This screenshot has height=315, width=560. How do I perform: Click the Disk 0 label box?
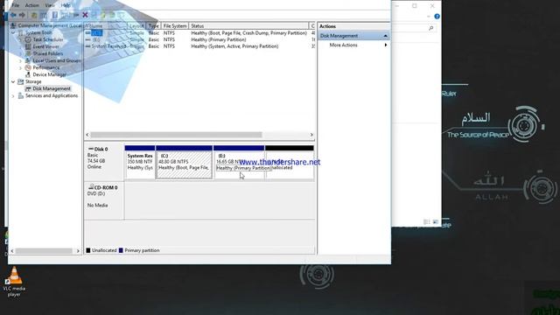click(104, 161)
